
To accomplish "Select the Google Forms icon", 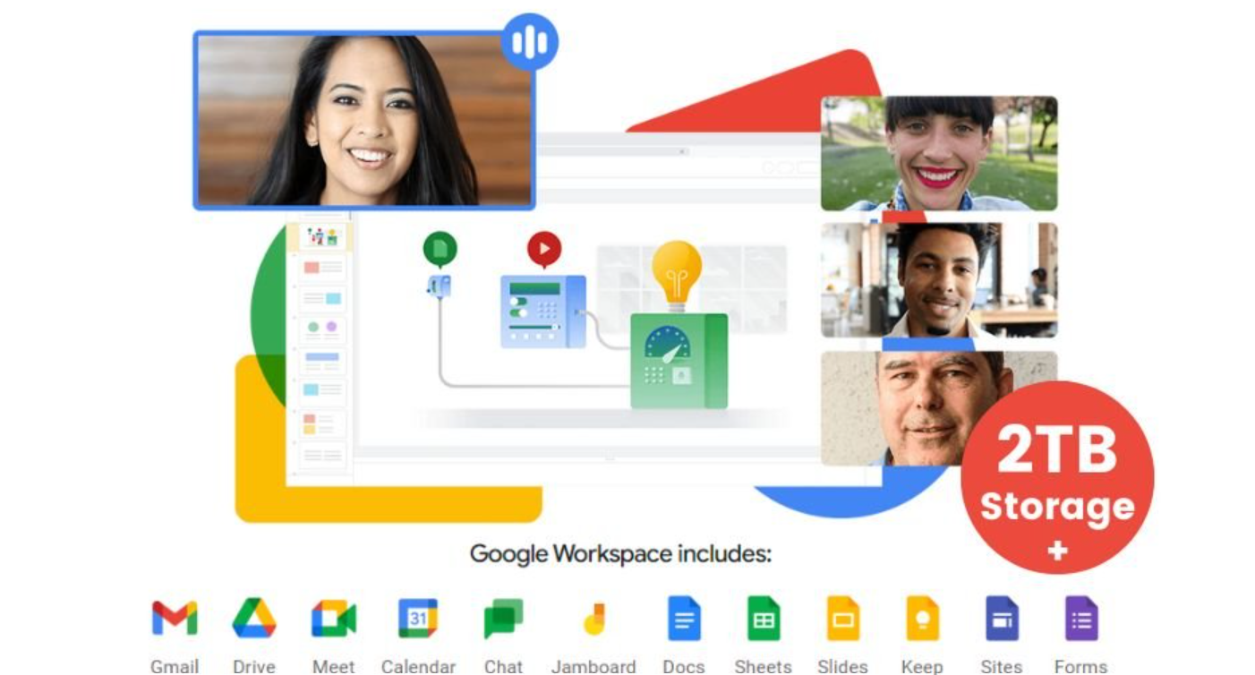I will coord(1081,619).
